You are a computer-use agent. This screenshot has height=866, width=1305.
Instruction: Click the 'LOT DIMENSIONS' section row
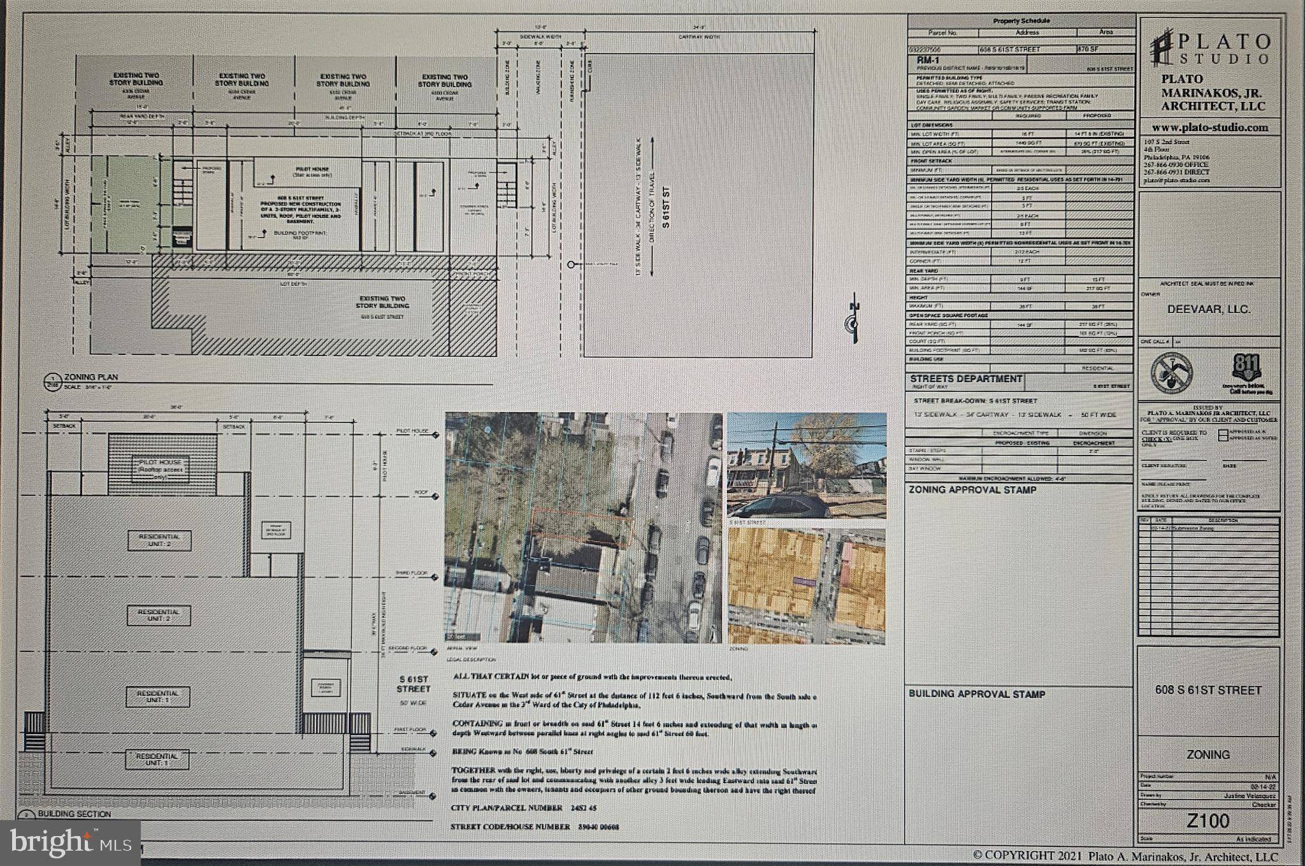[x=1021, y=125]
